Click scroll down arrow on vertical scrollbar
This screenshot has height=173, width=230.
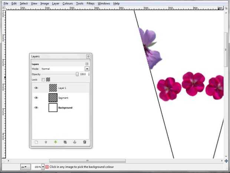(226, 156)
